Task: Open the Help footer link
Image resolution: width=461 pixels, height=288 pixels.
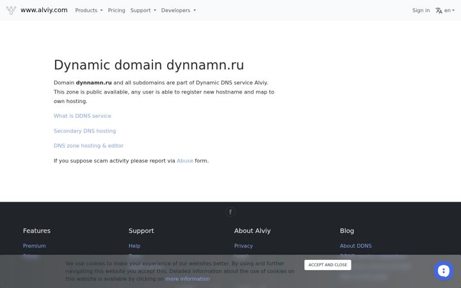Action: 134,246
